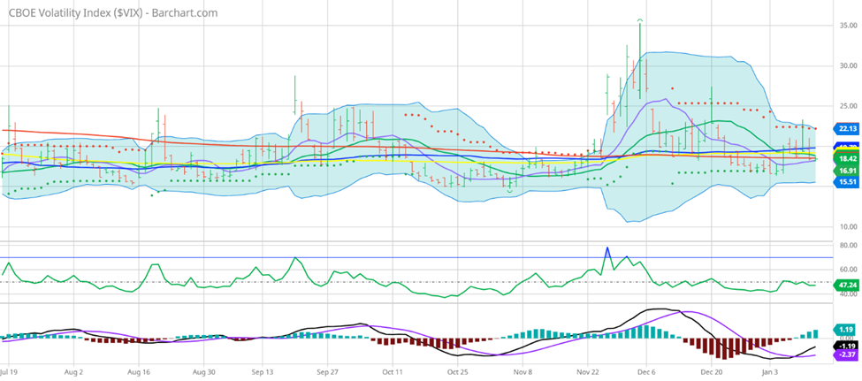Viewport: 862px width, 381px height.
Task: Click the 80.00 RSI axis label
Action: (847, 245)
